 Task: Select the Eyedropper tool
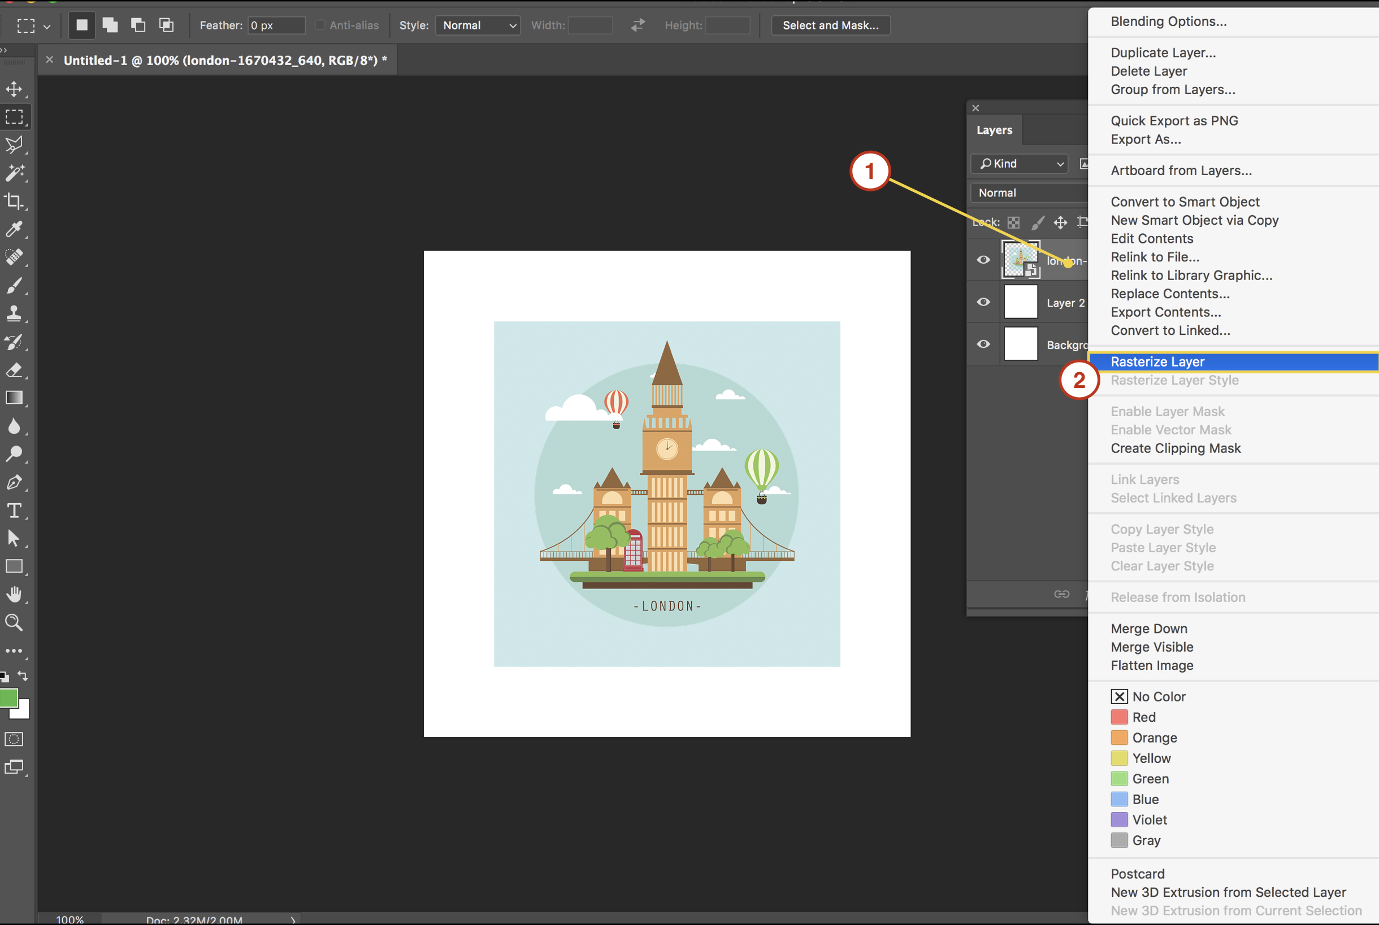(14, 229)
